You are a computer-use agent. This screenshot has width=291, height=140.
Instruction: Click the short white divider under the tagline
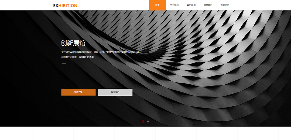coord(64,63)
